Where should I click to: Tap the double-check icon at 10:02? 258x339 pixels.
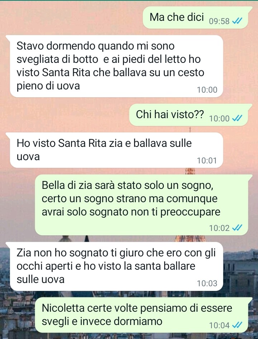237,228
